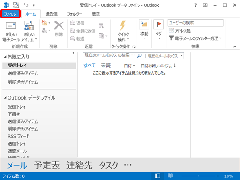The image size is (240, 180).
Task: Click the meeting reply icon
Action: 101,25
